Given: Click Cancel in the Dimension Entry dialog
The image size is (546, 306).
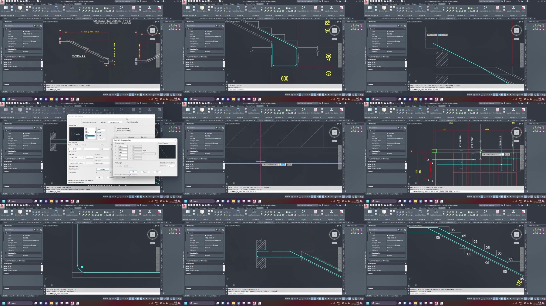Looking at the screenshot, I should point(145,172).
